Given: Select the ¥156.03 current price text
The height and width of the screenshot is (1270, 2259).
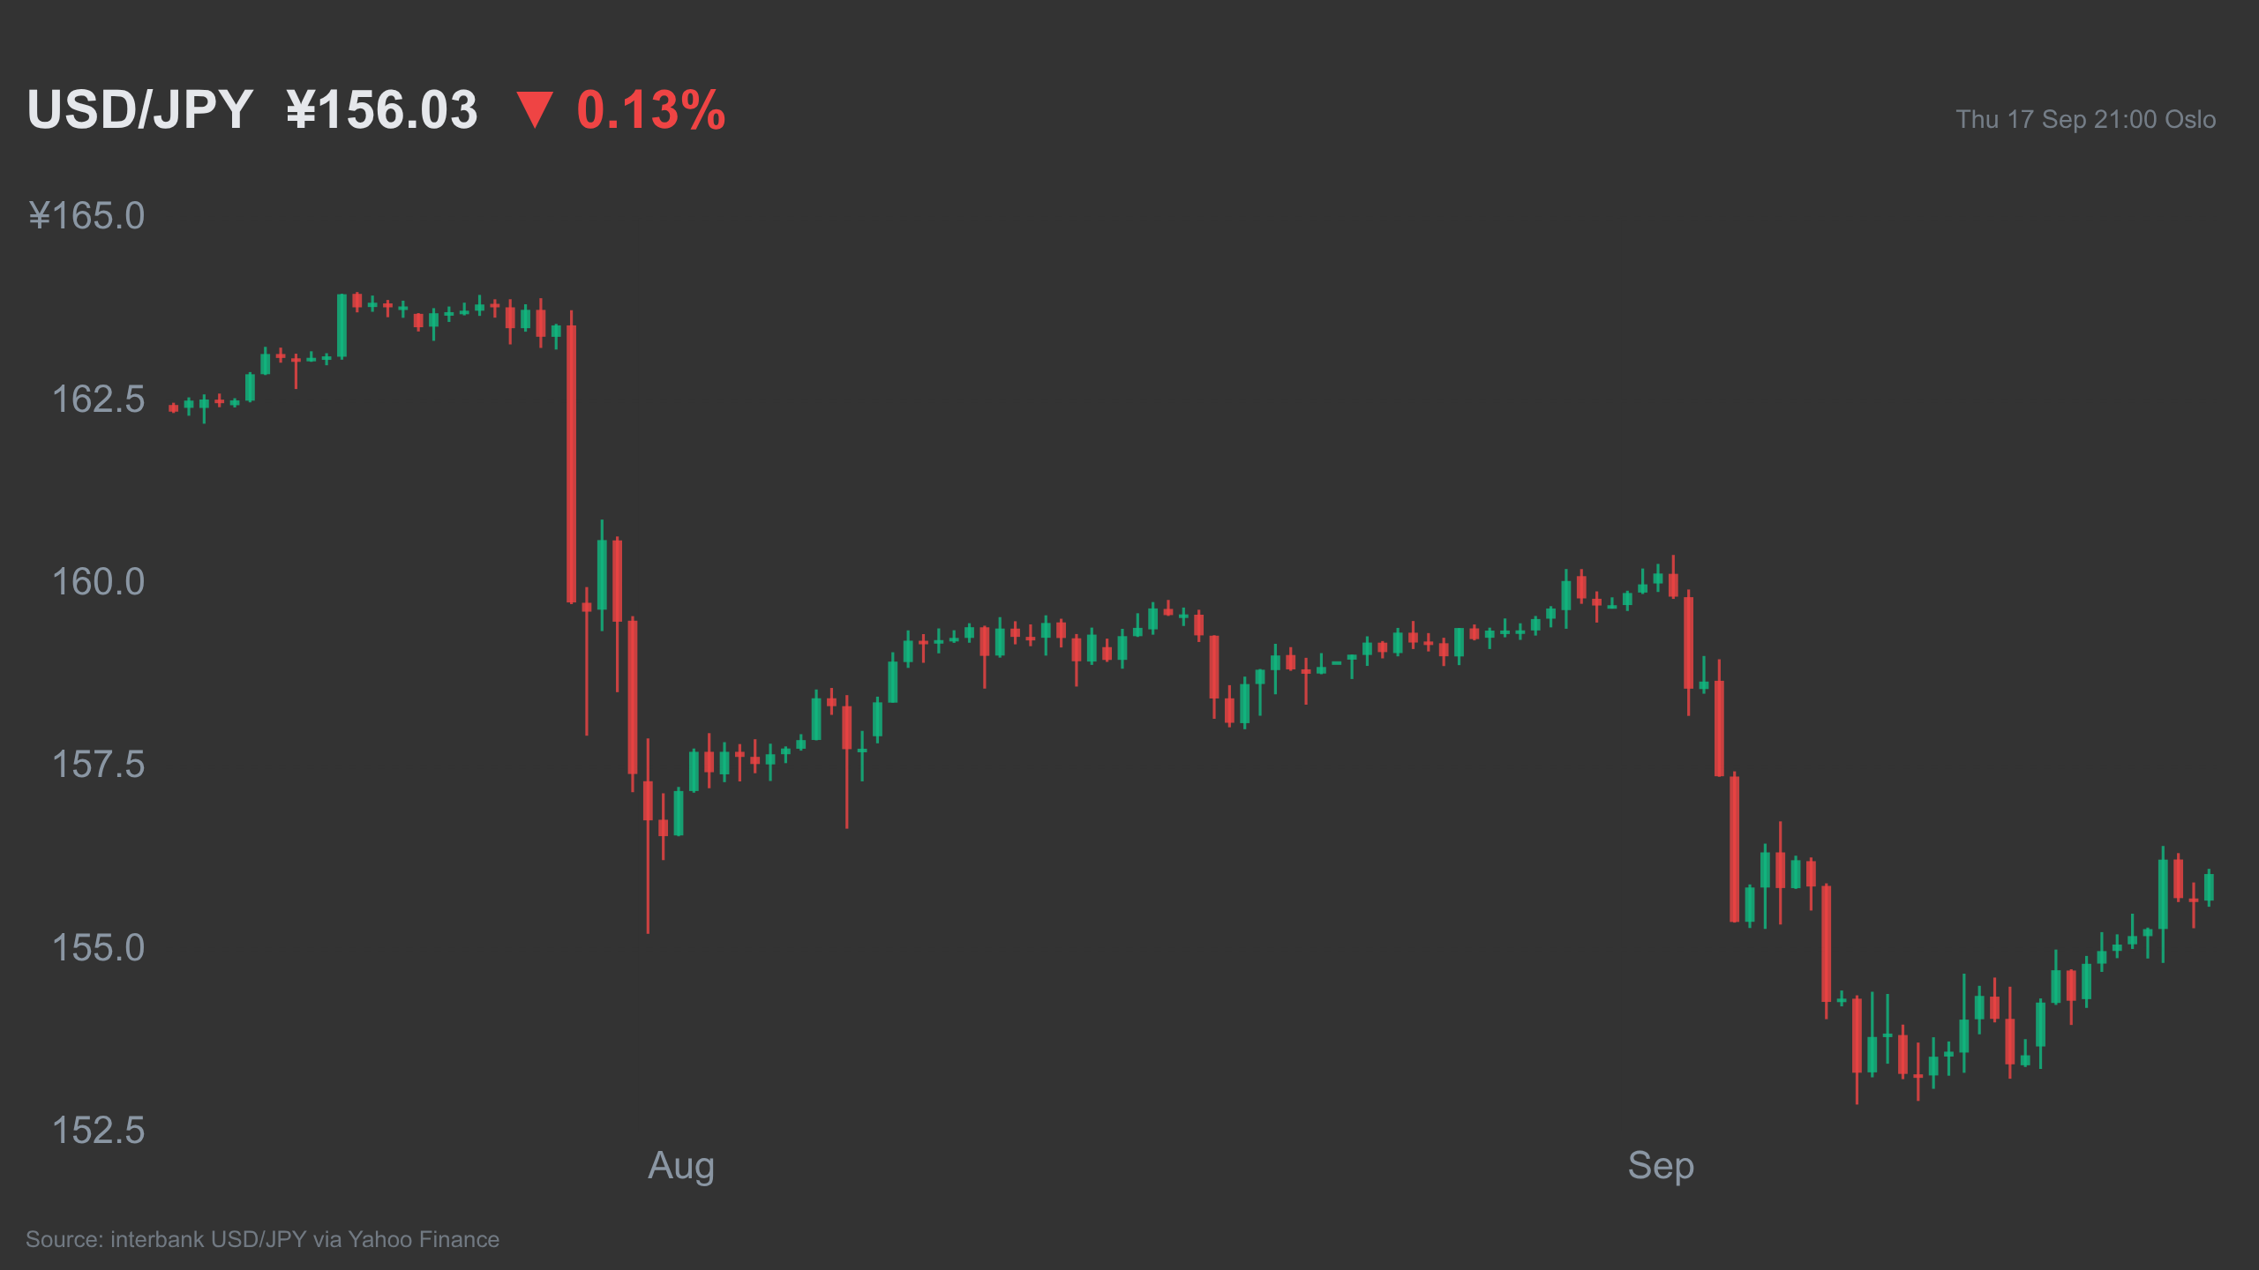Looking at the screenshot, I should click(x=382, y=110).
